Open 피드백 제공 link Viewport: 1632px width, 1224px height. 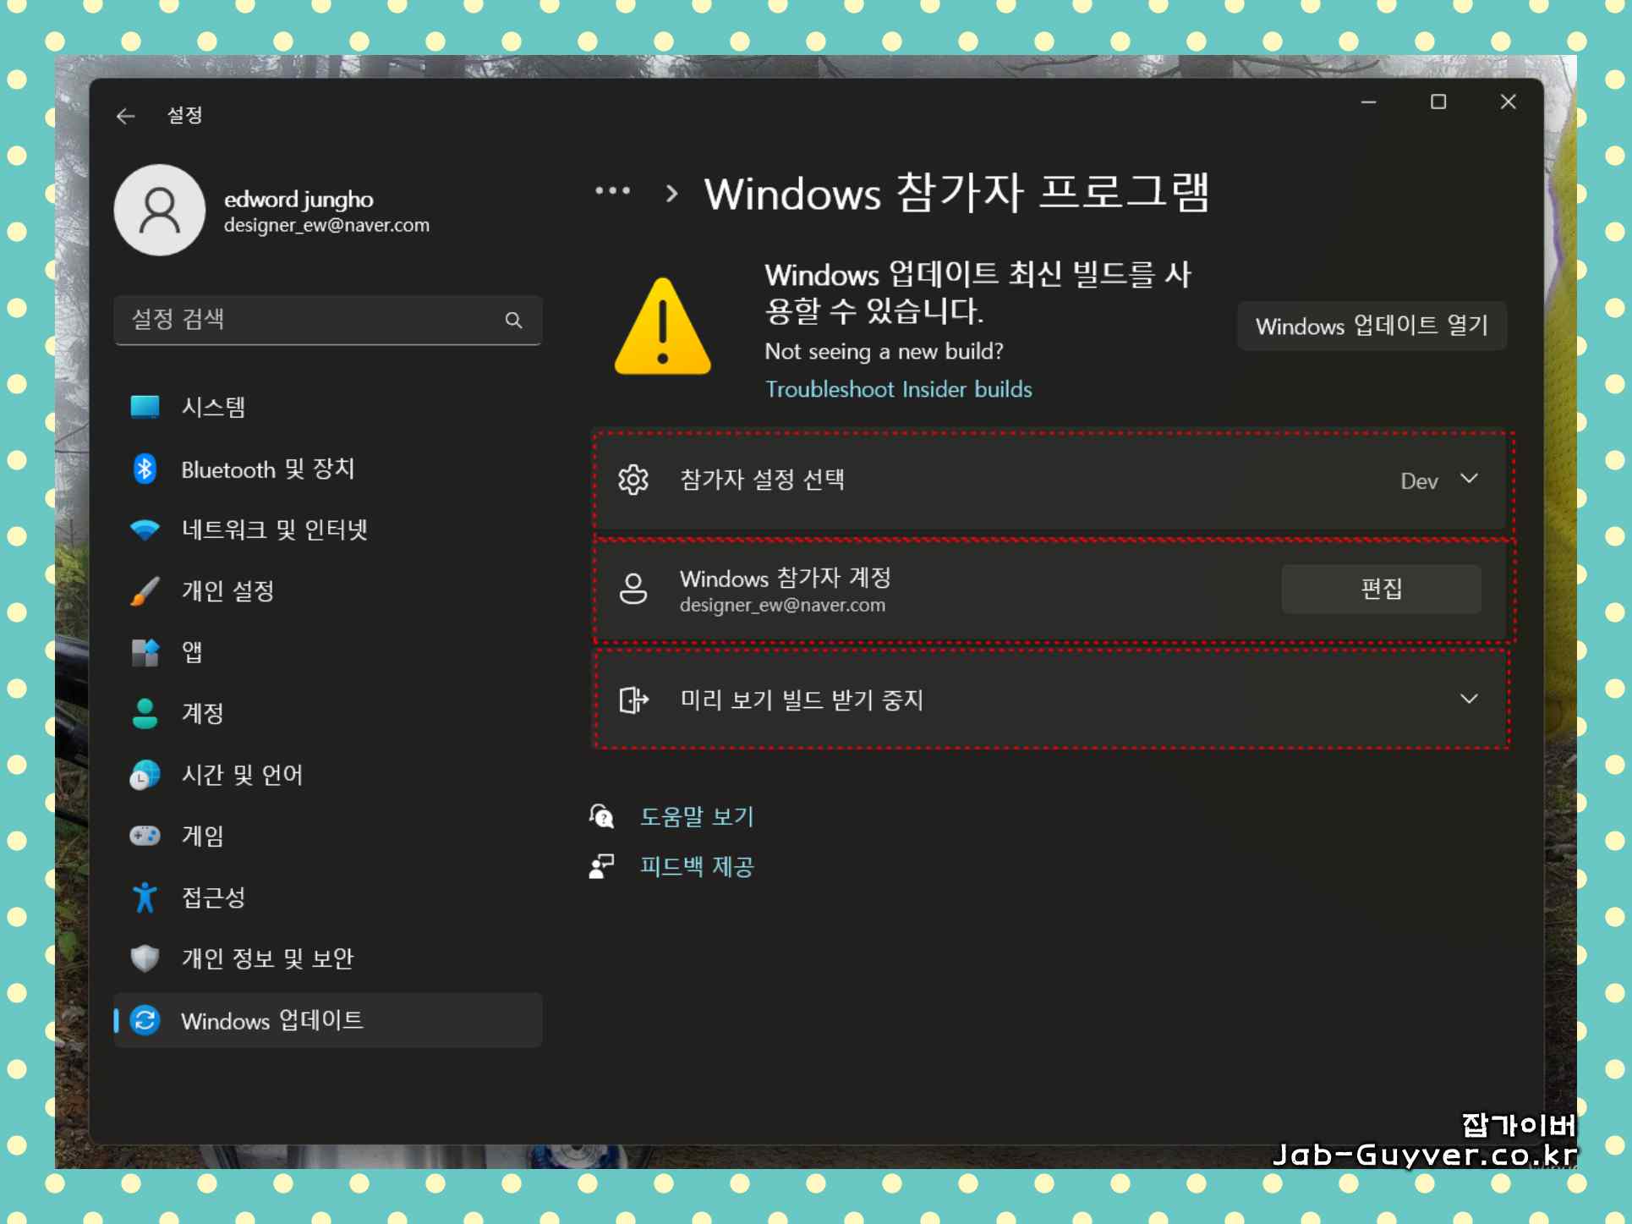[x=697, y=866]
